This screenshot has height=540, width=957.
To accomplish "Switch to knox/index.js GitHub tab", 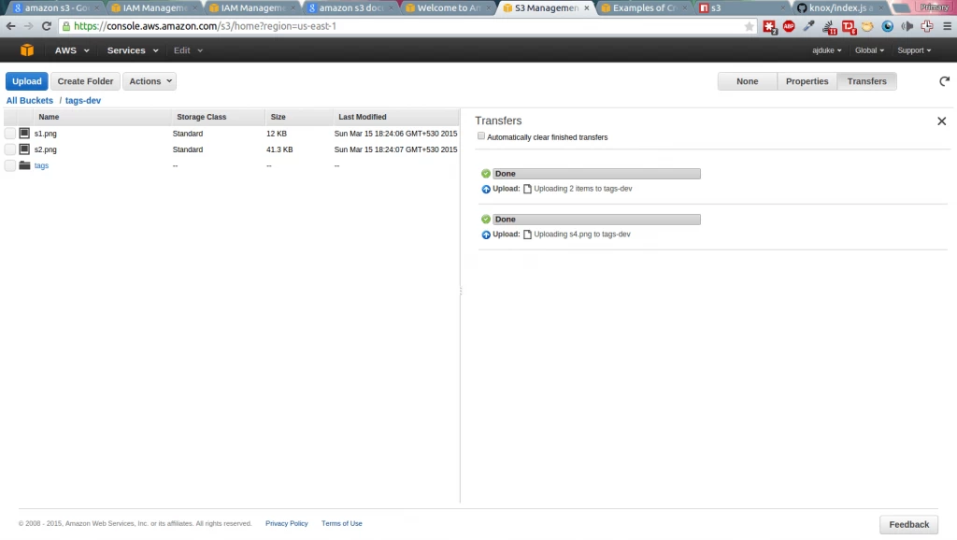I will pyautogui.click(x=840, y=7).
